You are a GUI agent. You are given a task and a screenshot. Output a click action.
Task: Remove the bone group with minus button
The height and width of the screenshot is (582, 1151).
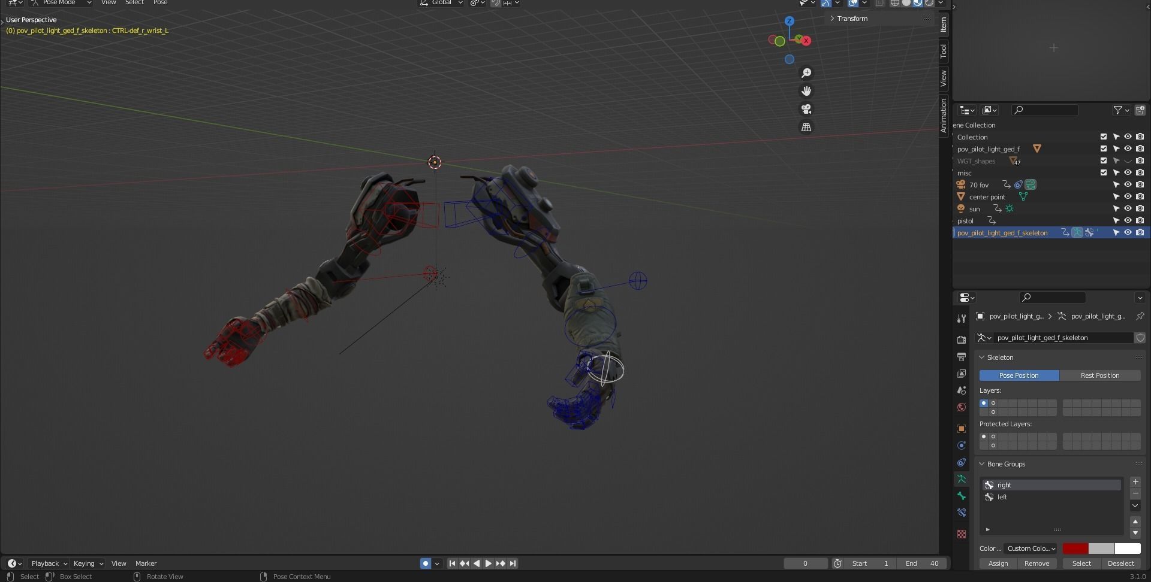click(x=1135, y=493)
